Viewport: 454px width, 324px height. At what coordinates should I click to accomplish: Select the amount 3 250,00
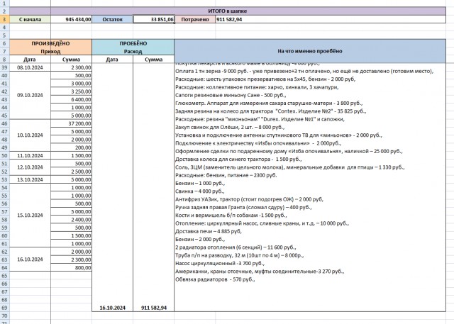click(71, 91)
